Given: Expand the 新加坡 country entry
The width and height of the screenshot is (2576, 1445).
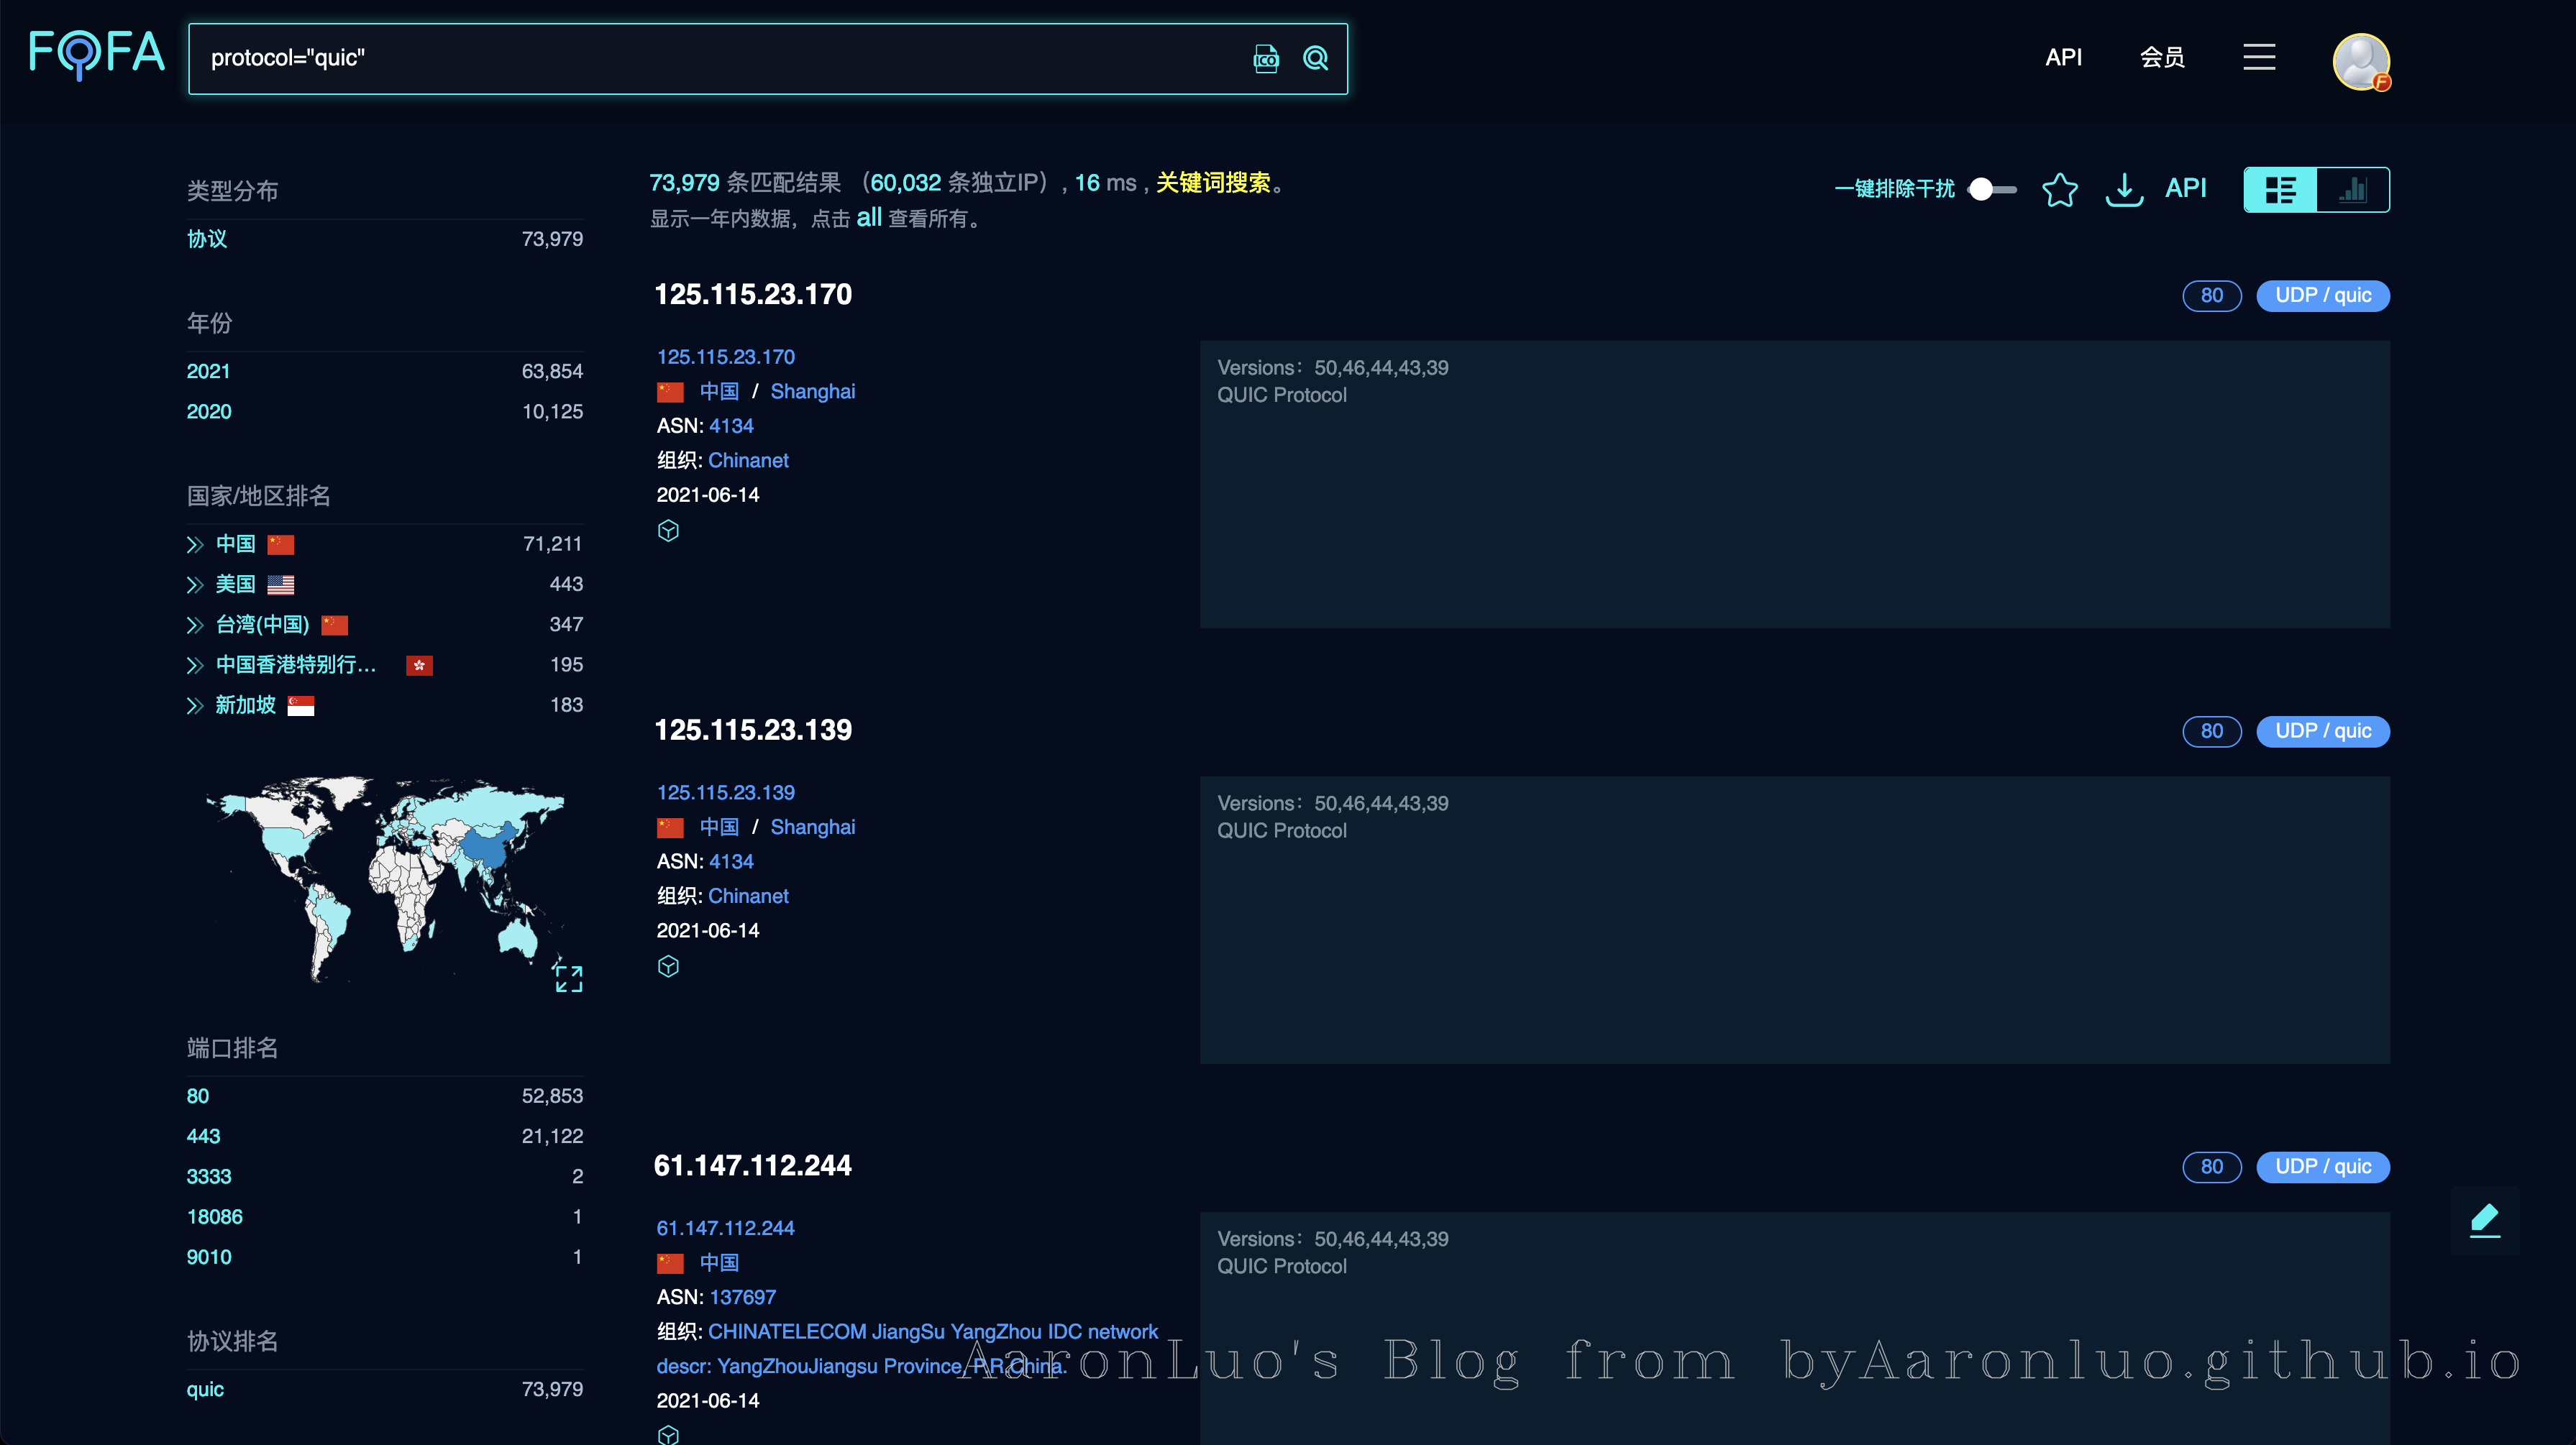Looking at the screenshot, I should tap(195, 705).
